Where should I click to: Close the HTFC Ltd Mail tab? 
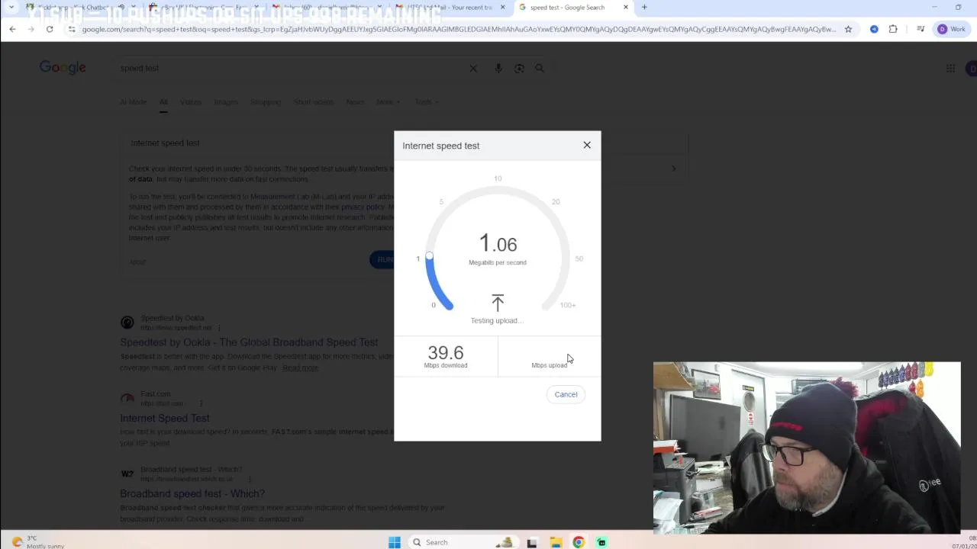pos(502,8)
